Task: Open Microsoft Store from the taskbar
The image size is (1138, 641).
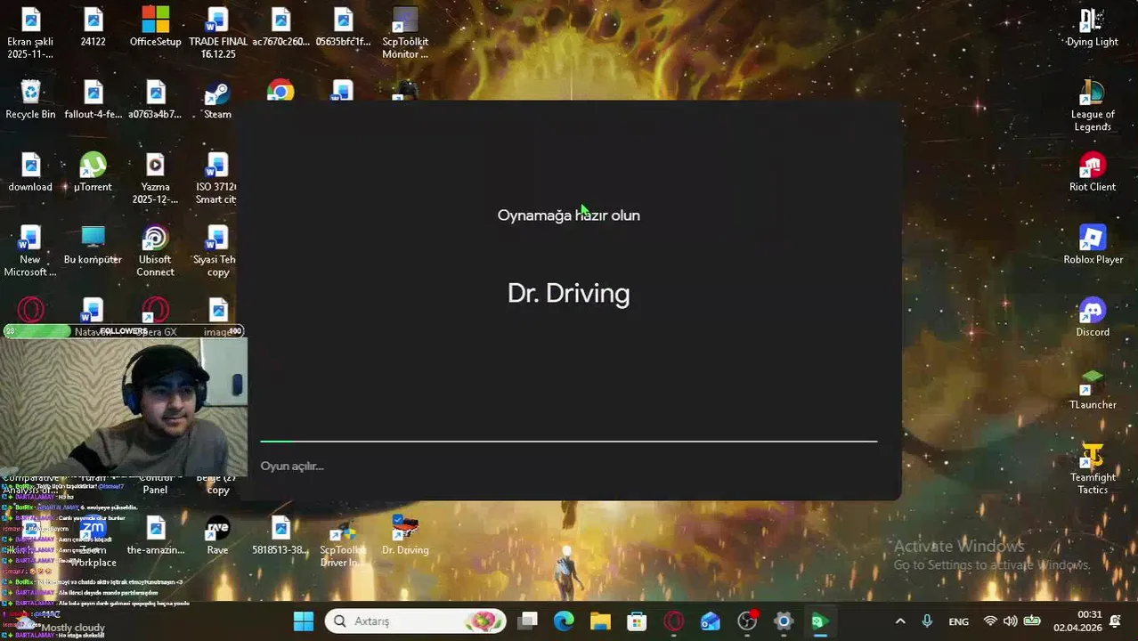Action: click(637, 621)
